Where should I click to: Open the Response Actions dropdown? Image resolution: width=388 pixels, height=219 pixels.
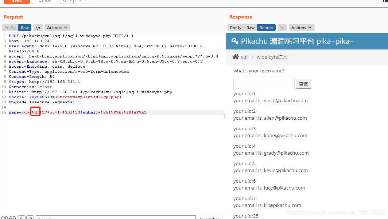pyautogui.click(x=301, y=28)
